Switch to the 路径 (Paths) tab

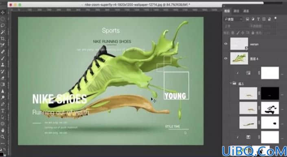[236, 11]
